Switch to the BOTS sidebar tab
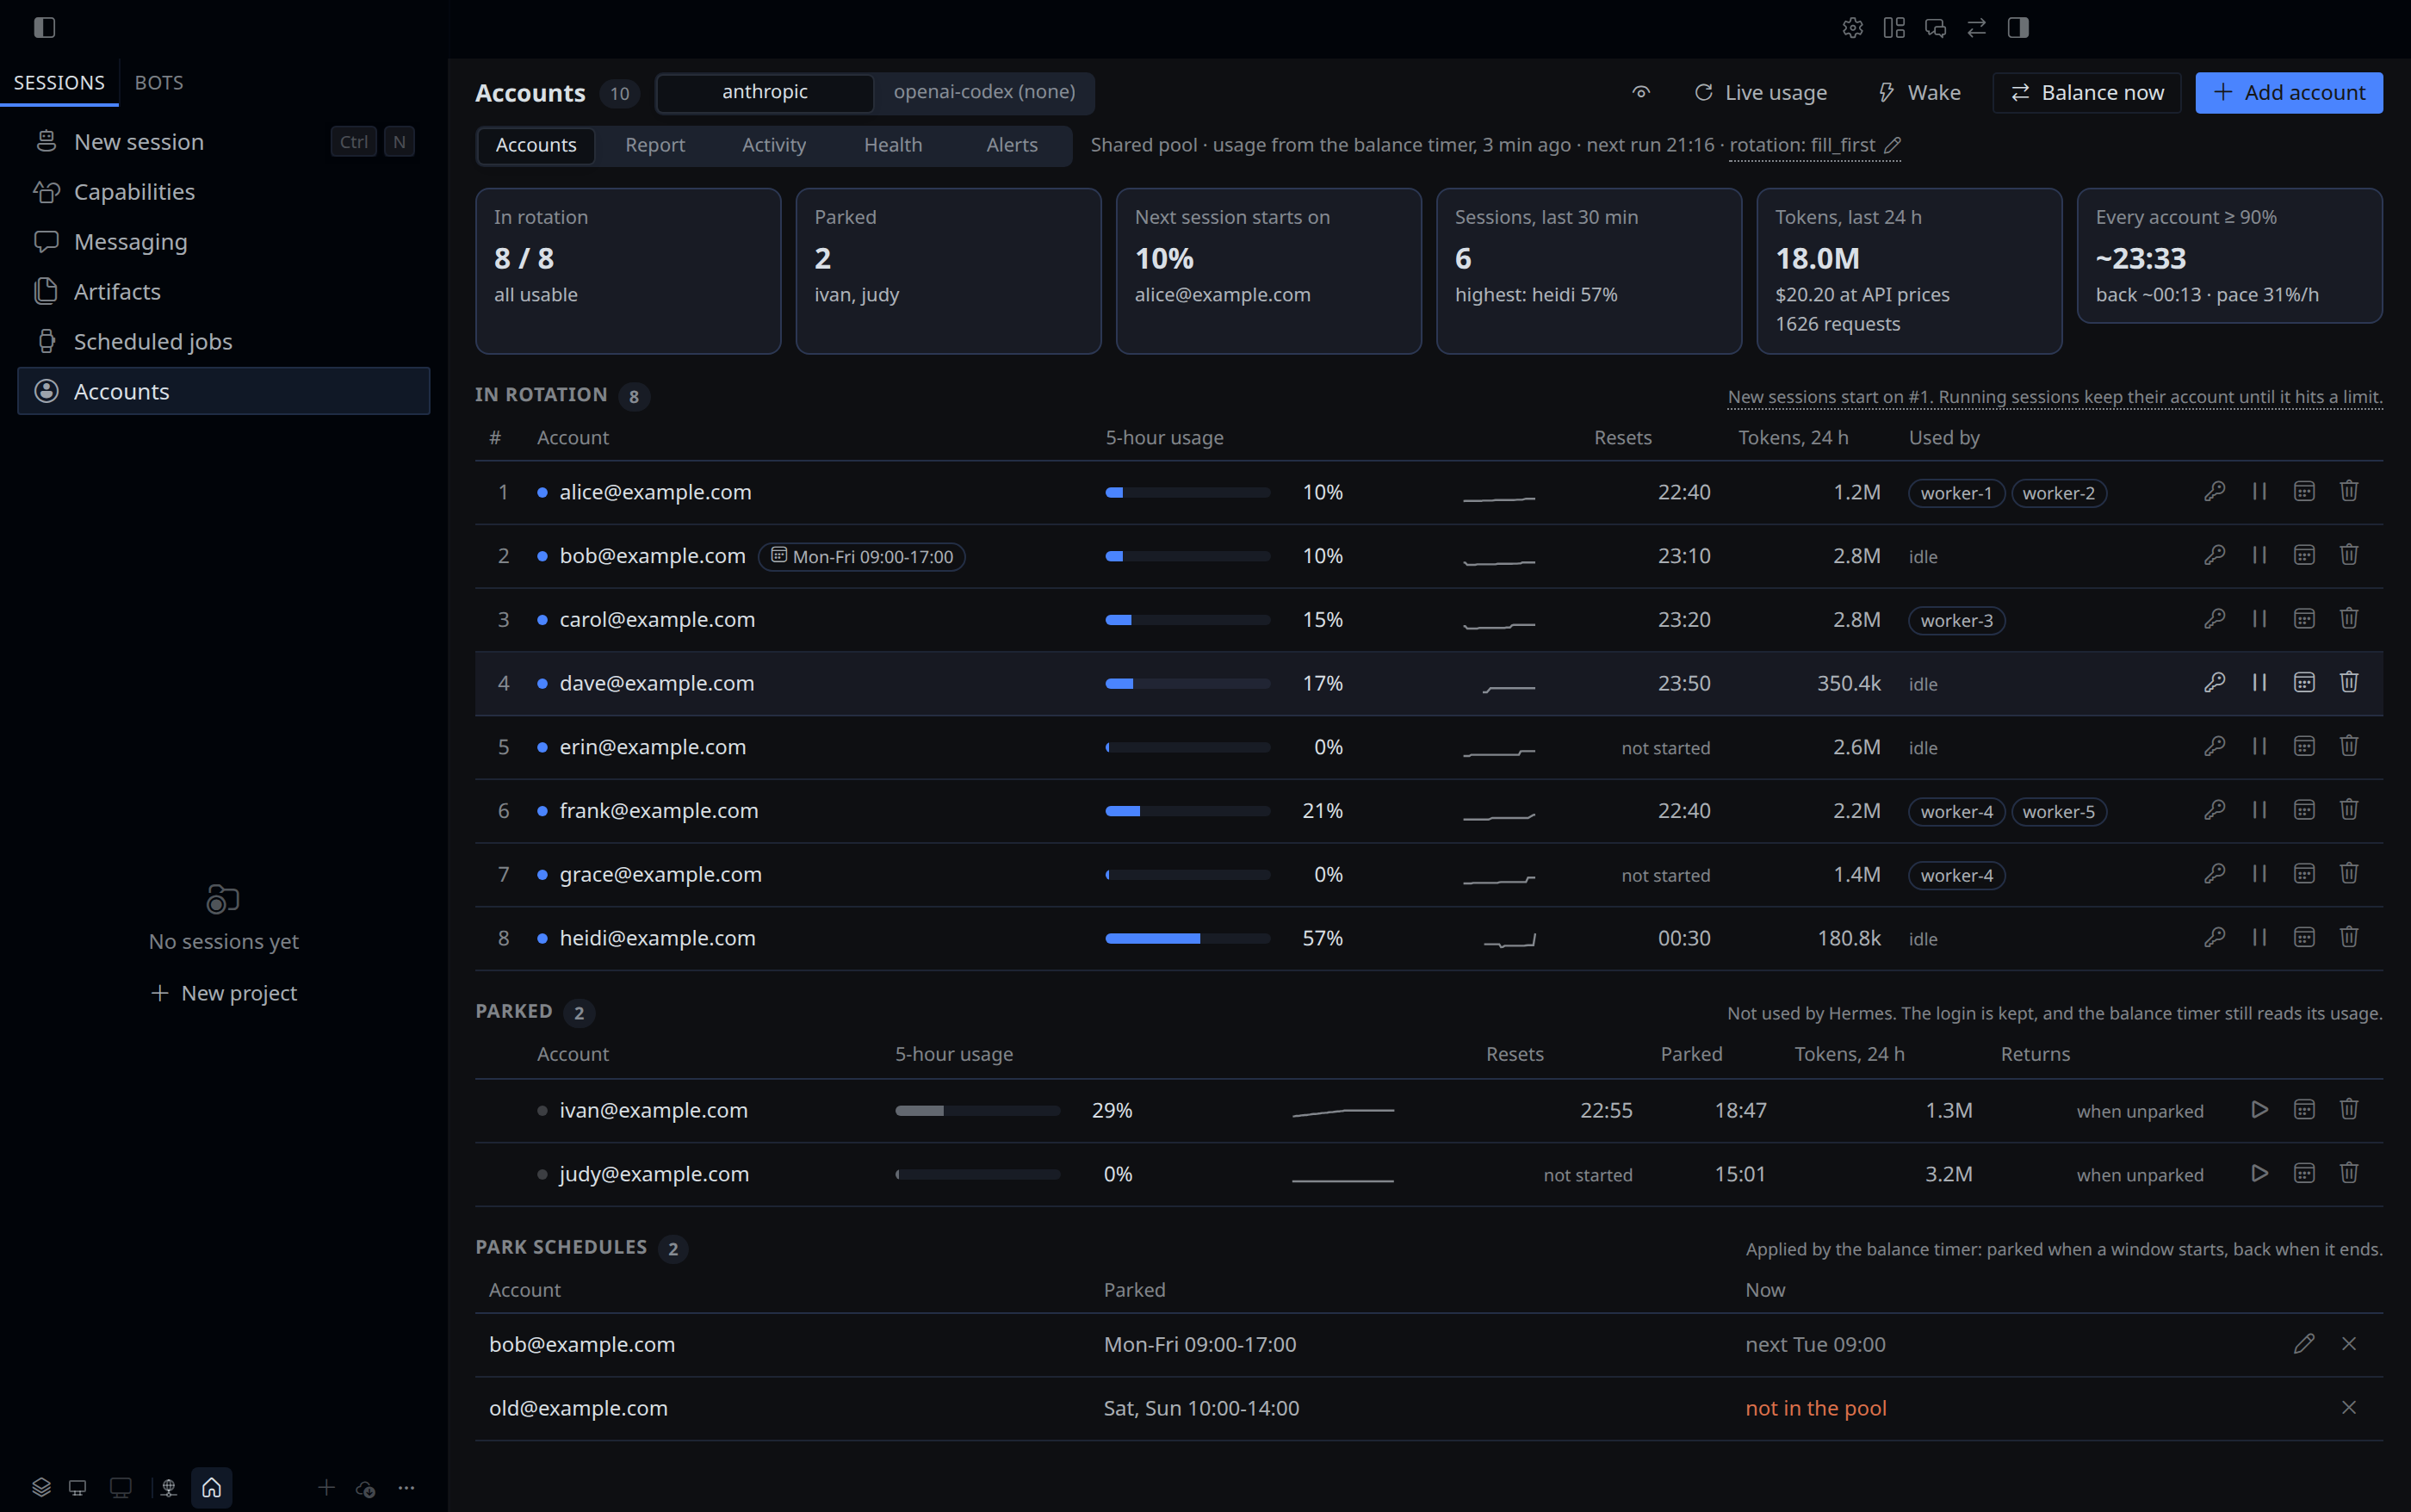Viewport: 2411px width, 1512px height. [159, 83]
